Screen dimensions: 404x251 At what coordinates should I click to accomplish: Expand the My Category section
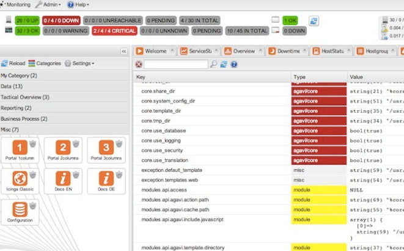point(64,75)
